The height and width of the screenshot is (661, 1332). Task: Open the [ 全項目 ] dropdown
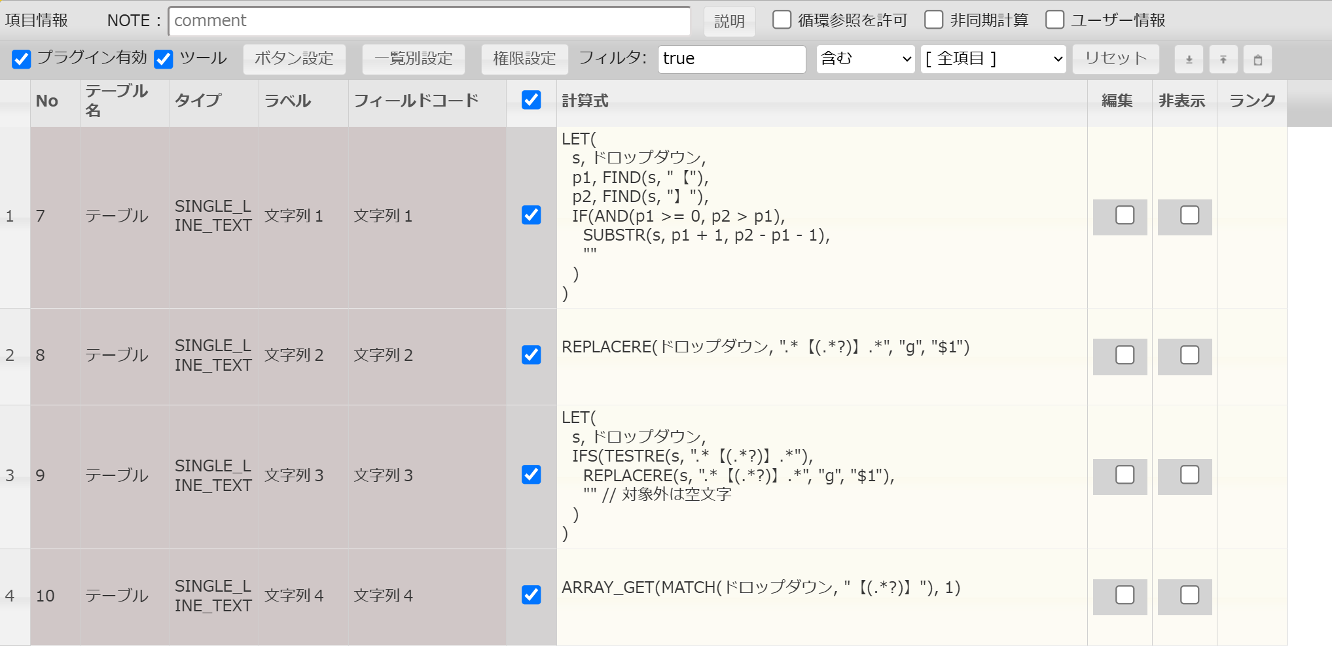[x=993, y=59]
